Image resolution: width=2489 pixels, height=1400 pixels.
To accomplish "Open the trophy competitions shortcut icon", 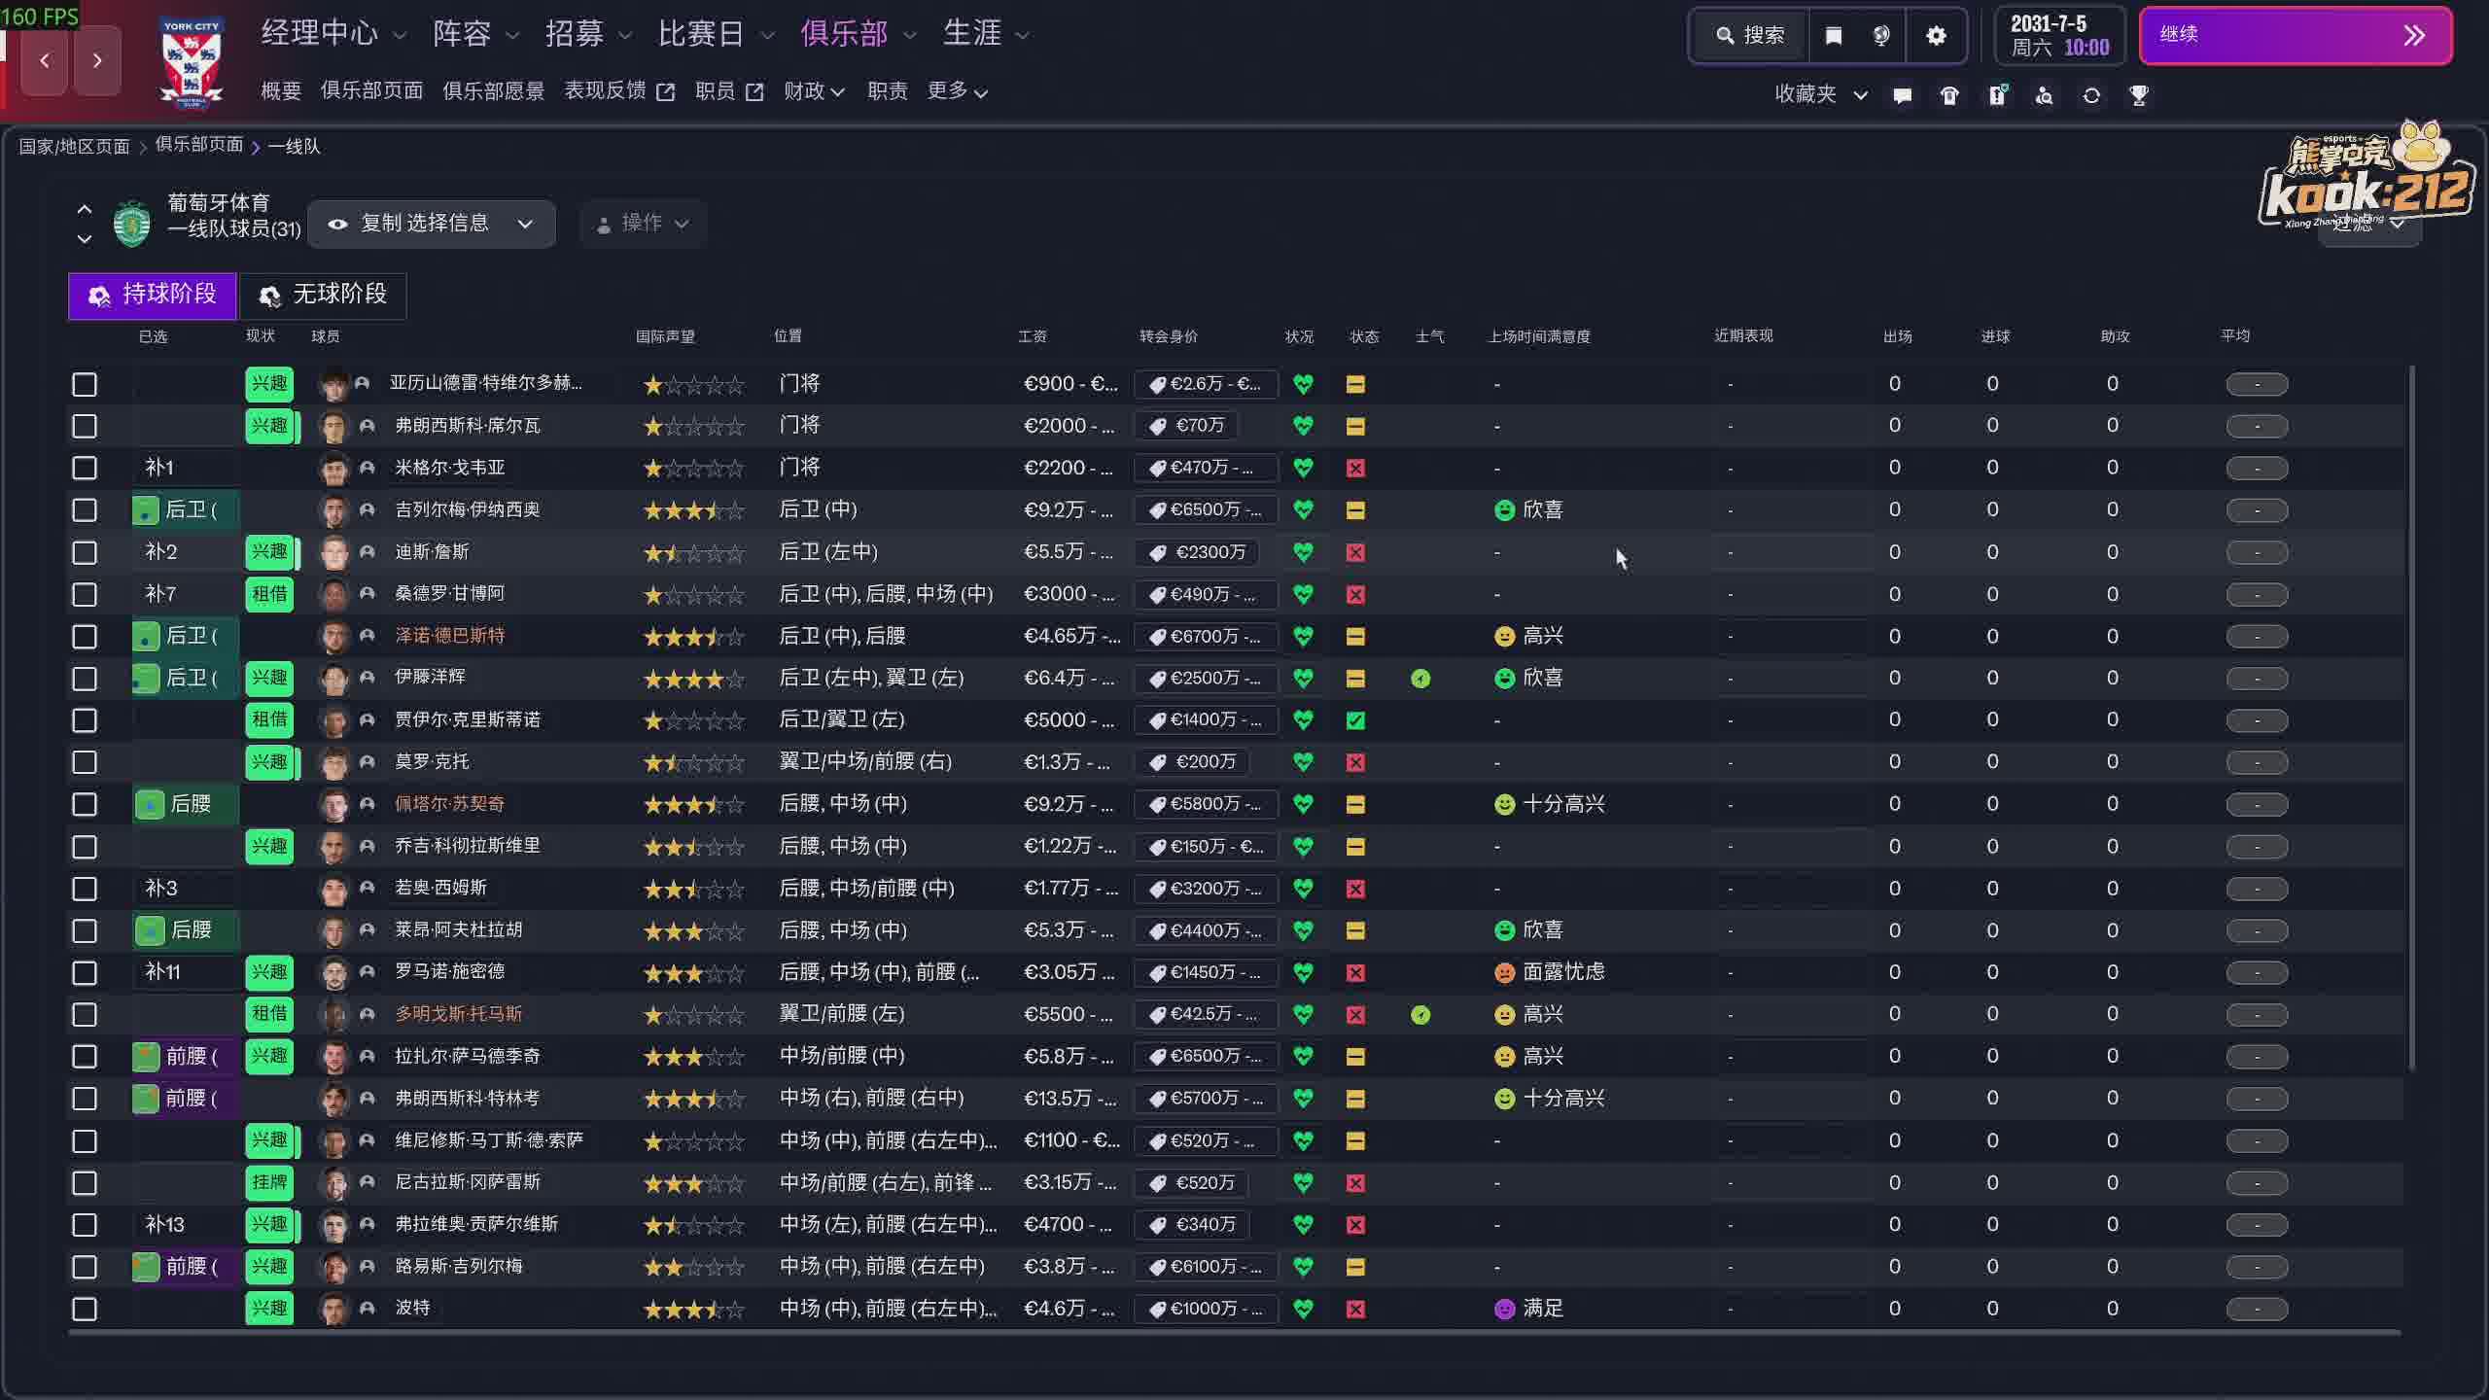I will coord(2138,95).
